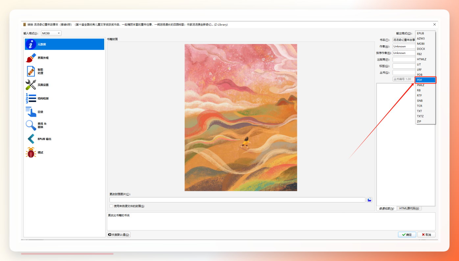
Task: Select RTF from the output format list
Action: coord(425,95)
